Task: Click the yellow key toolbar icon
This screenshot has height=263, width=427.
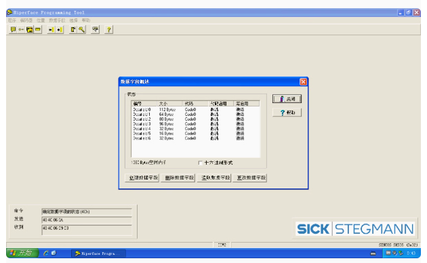Action: click(x=81, y=29)
